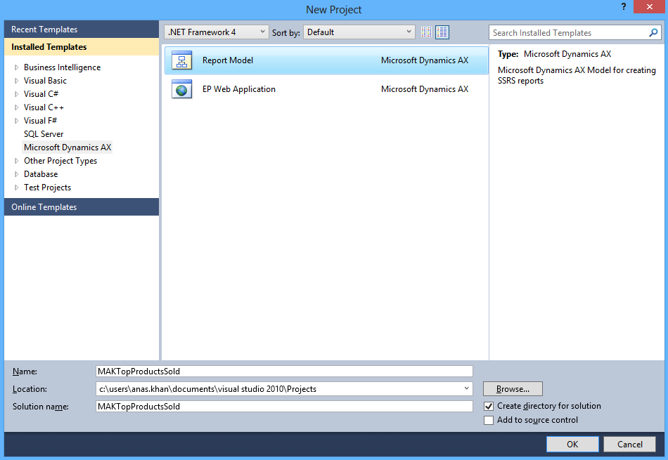Switch to small icons view
The image size is (668, 460).
click(x=427, y=32)
